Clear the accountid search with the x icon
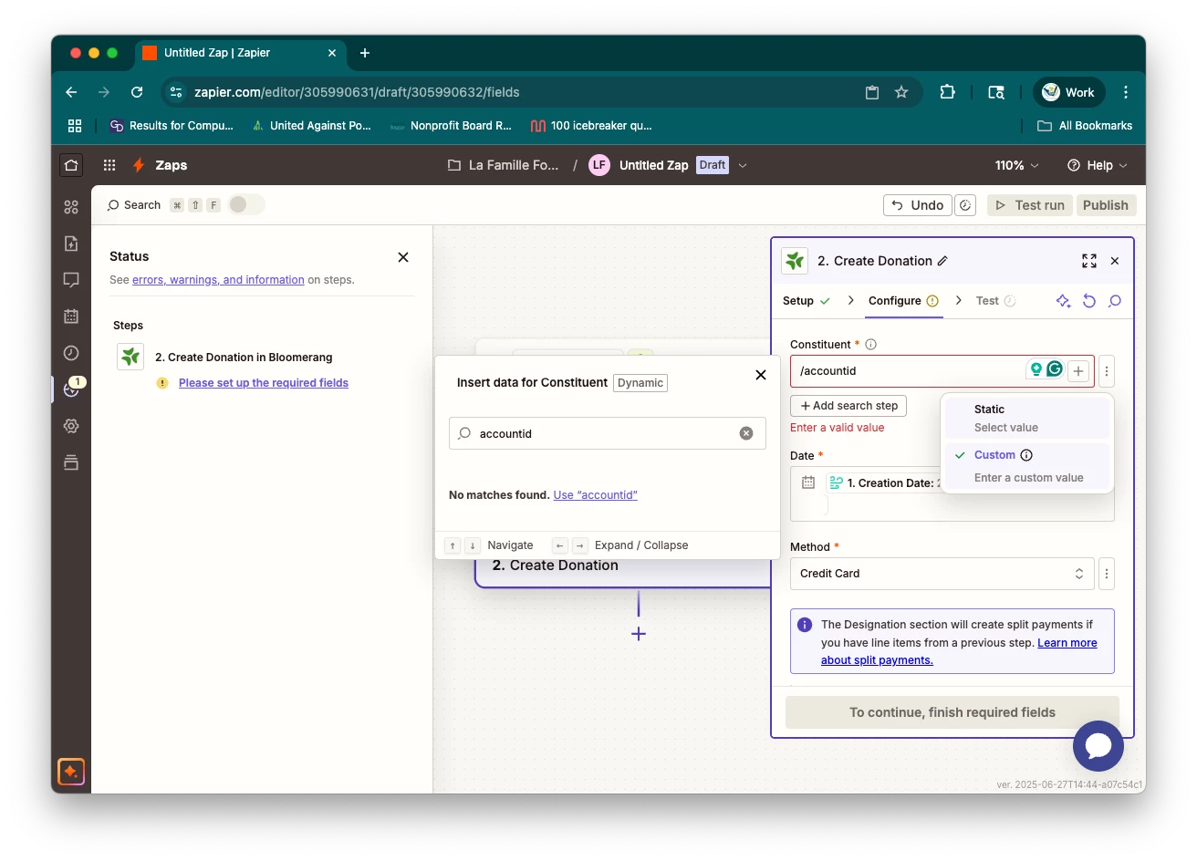This screenshot has width=1197, height=861. (746, 433)
